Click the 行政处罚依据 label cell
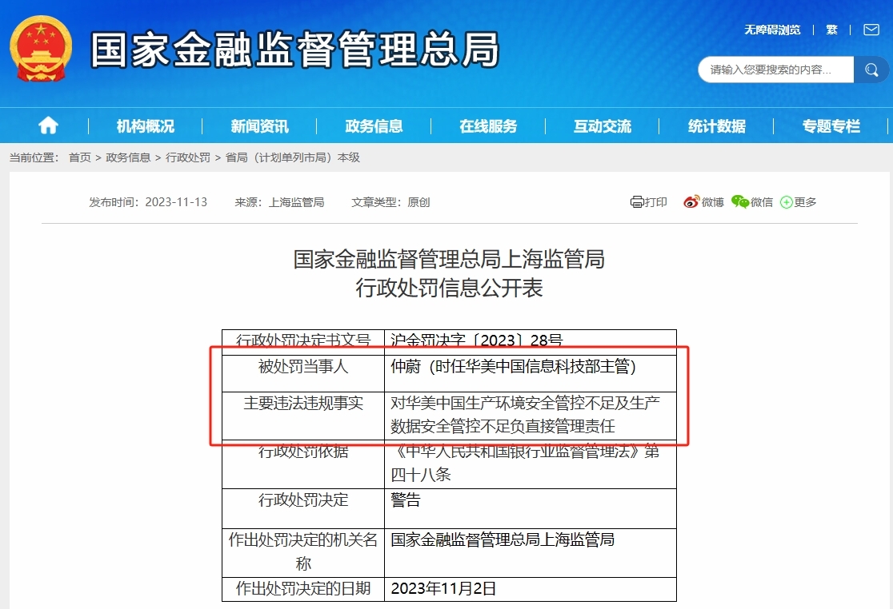 click(303, 464)
